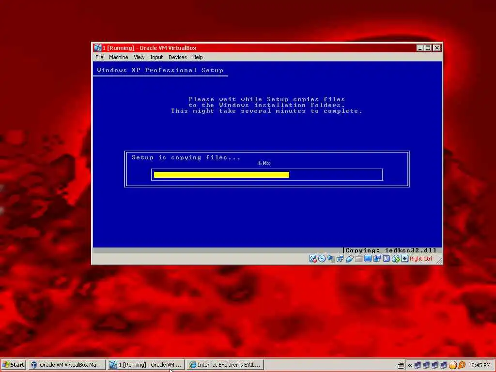Click the yellow file copy progress bar

tap(221, 175)
